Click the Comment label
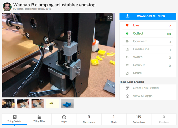Image resolution: width=178 pixels, height=128 pixels. [x=140, y=41]
